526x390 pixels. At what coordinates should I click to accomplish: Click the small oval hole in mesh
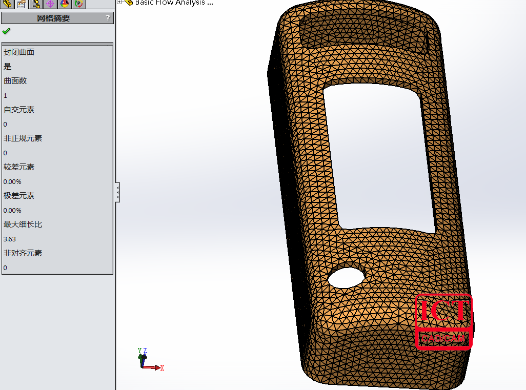[x=346, y=277]
